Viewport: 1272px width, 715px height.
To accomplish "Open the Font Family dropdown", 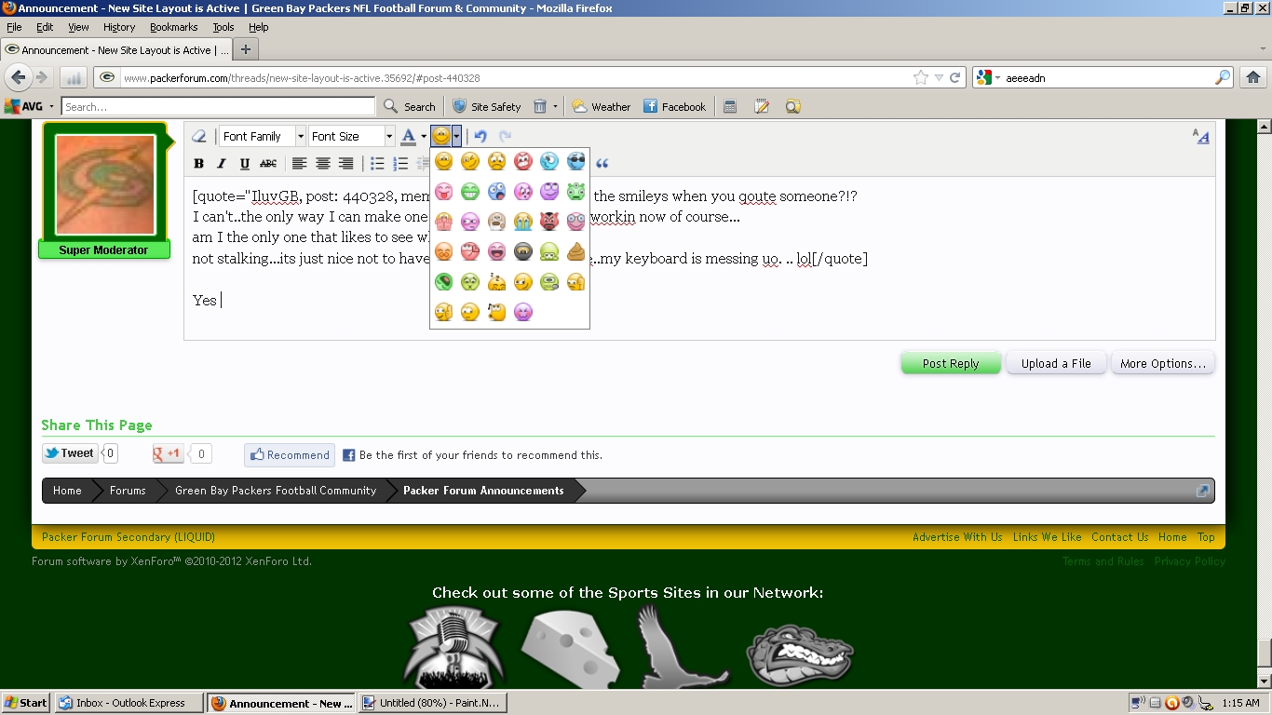I will coord(263,136).
